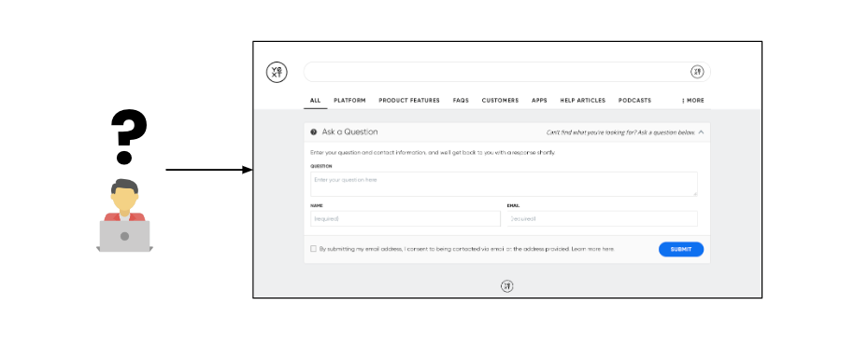868x346 pixels.
Task: Go to the FAQs tab
Action: pos(461,101)
